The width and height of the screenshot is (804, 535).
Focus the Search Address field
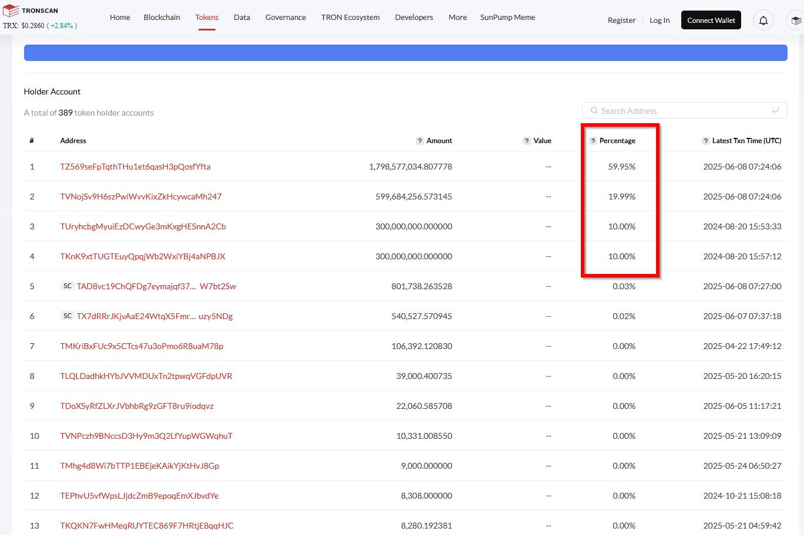click(x=684, y=111)
